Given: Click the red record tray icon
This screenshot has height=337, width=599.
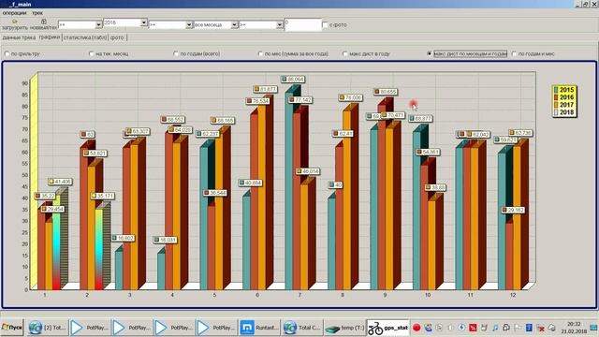Looking at the screenshot, I should (416, 328).
